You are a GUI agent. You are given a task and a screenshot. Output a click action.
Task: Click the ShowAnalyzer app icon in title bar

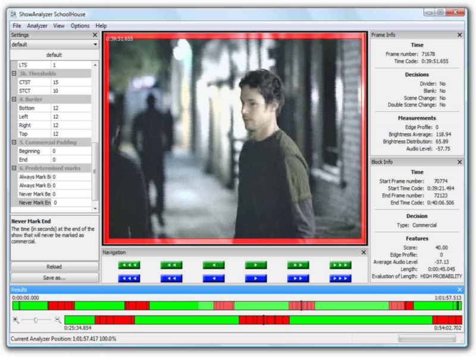click(x=14, y=14)
